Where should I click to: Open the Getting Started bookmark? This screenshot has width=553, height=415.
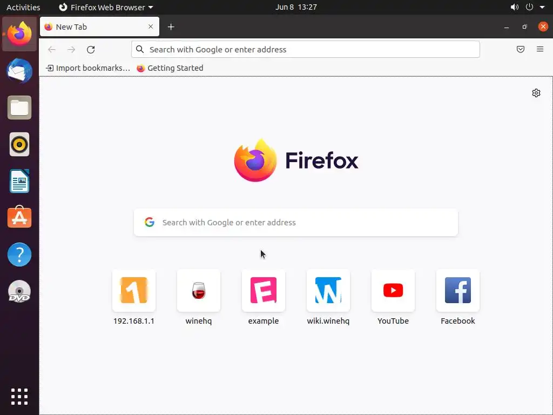170,68
